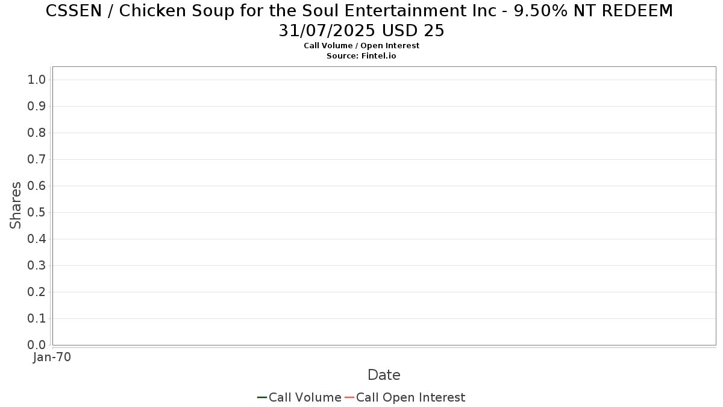Click the red Call Open Interest line swatch
This screenshot has height=407, width=723.
(x=349, y=397)
